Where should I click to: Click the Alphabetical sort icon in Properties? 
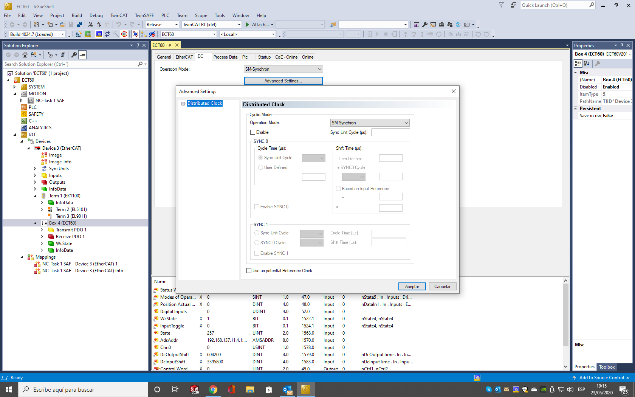pyautogui.click(x=587, y=64)
